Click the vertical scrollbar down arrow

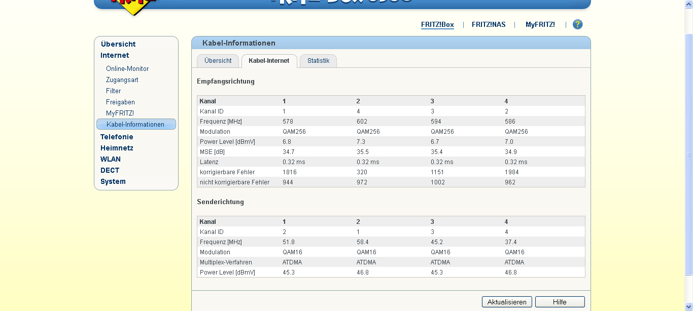coord(688,306)
